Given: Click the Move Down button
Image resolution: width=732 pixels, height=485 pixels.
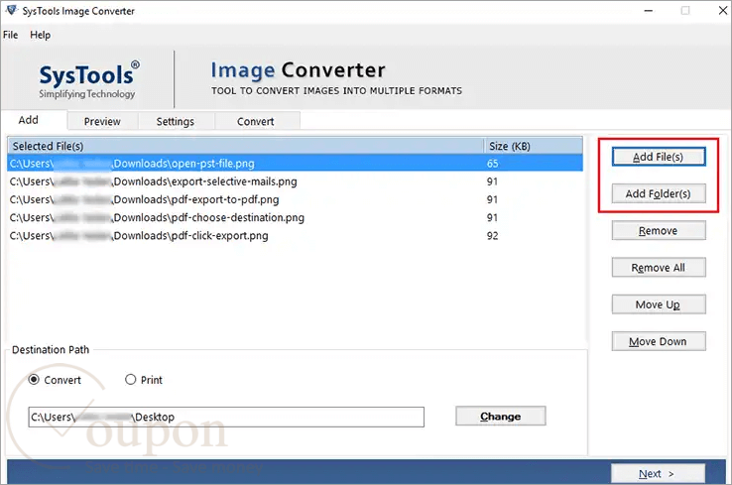Looking at the screenshot, I should [659, 342].
